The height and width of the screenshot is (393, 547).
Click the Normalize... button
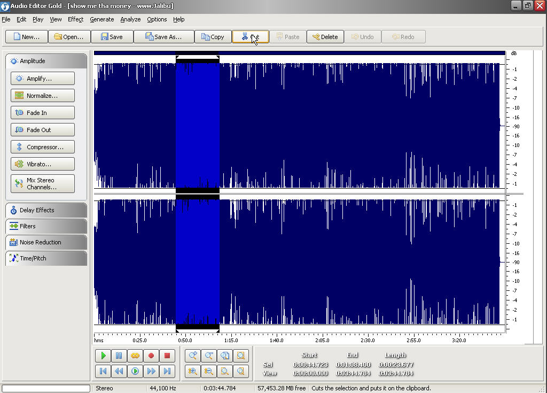(43, 96)
